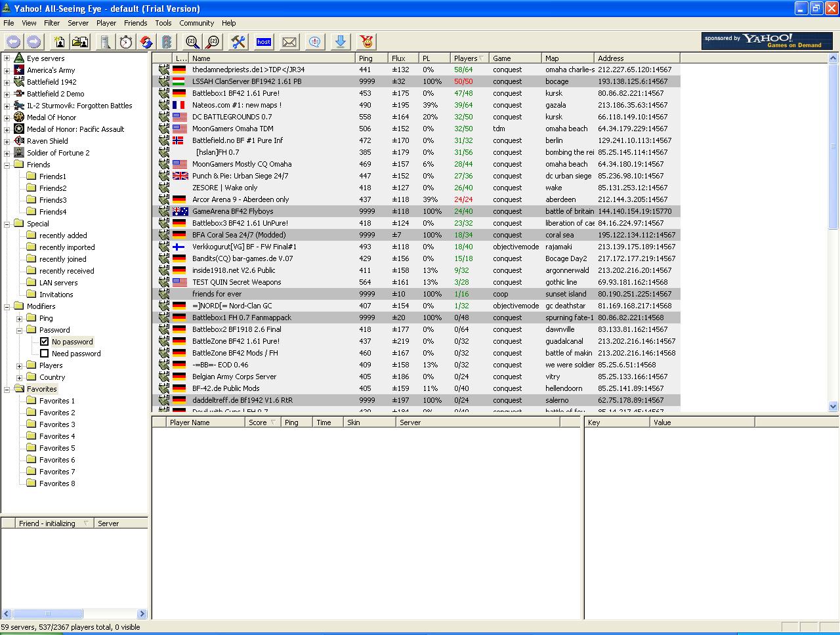Image resolution: width=840 pixels, height=635 pixels.
Task: Click server icon of GameArena BF42 Flyboys row
Action: point(164,211)
